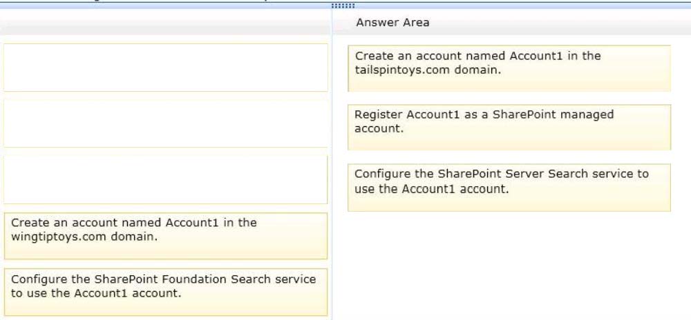Click the second empty slot in left pane
The image size is (691, 320).
(x=166, y=123)
